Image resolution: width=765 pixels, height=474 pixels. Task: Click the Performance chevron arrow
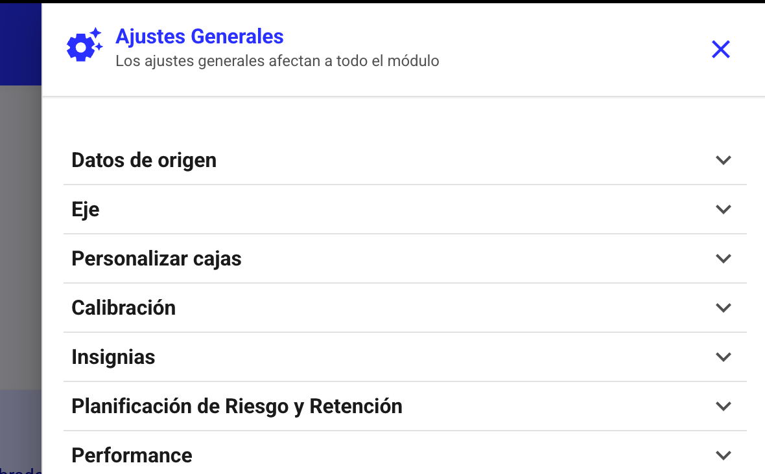coord(723,455)
